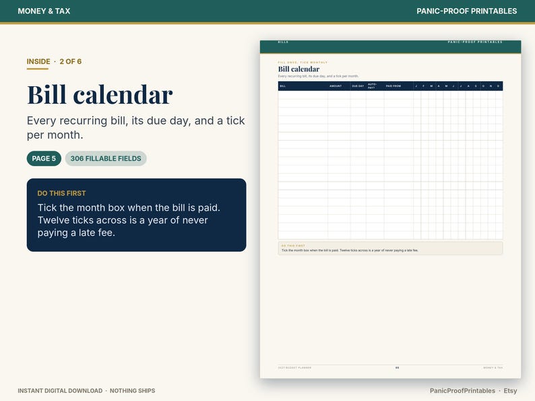Tick the first-row December month box
Image resolution: width=535 pixels, height=401 pixels.
[499, 95]
